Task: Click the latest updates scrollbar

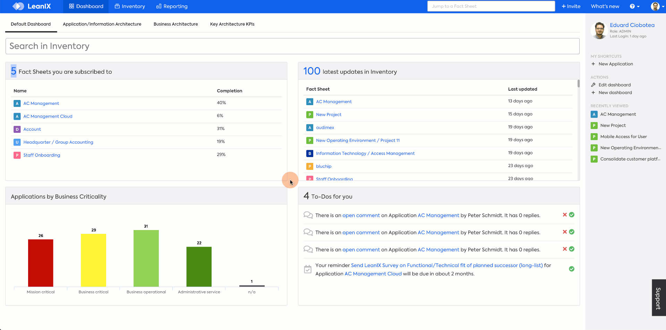Action: tap(578, 84)
